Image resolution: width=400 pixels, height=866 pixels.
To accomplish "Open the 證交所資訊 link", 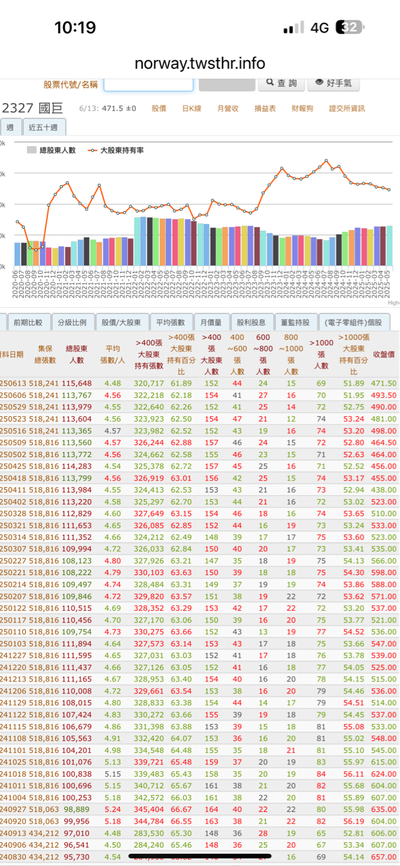I will tap(347, 108).
